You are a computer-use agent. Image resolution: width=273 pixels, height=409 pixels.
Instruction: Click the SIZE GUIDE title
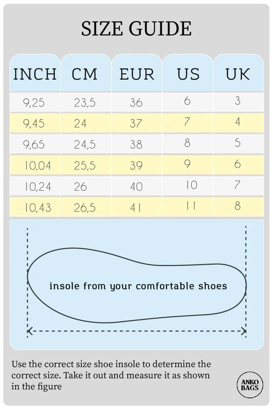coord(136,29)
